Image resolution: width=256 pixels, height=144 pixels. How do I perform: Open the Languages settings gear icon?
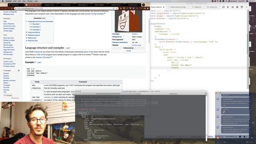19,70
